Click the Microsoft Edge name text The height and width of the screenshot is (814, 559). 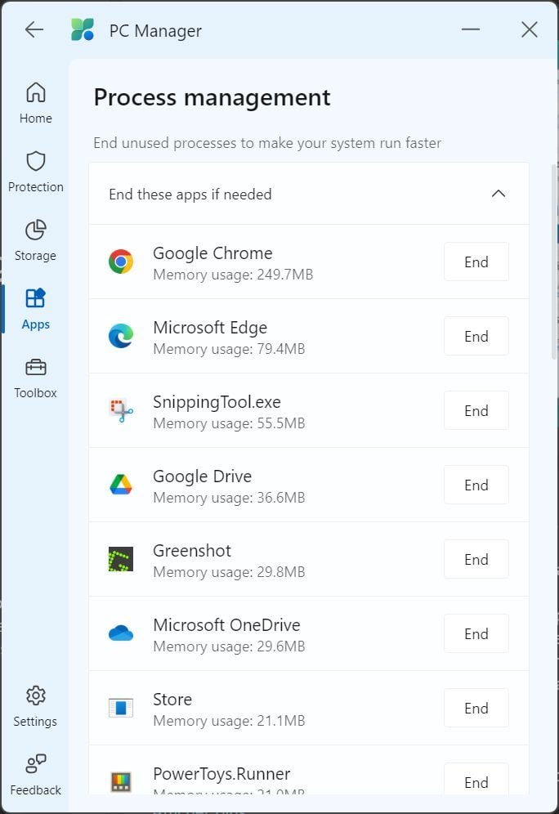click(x=210, y=328)
